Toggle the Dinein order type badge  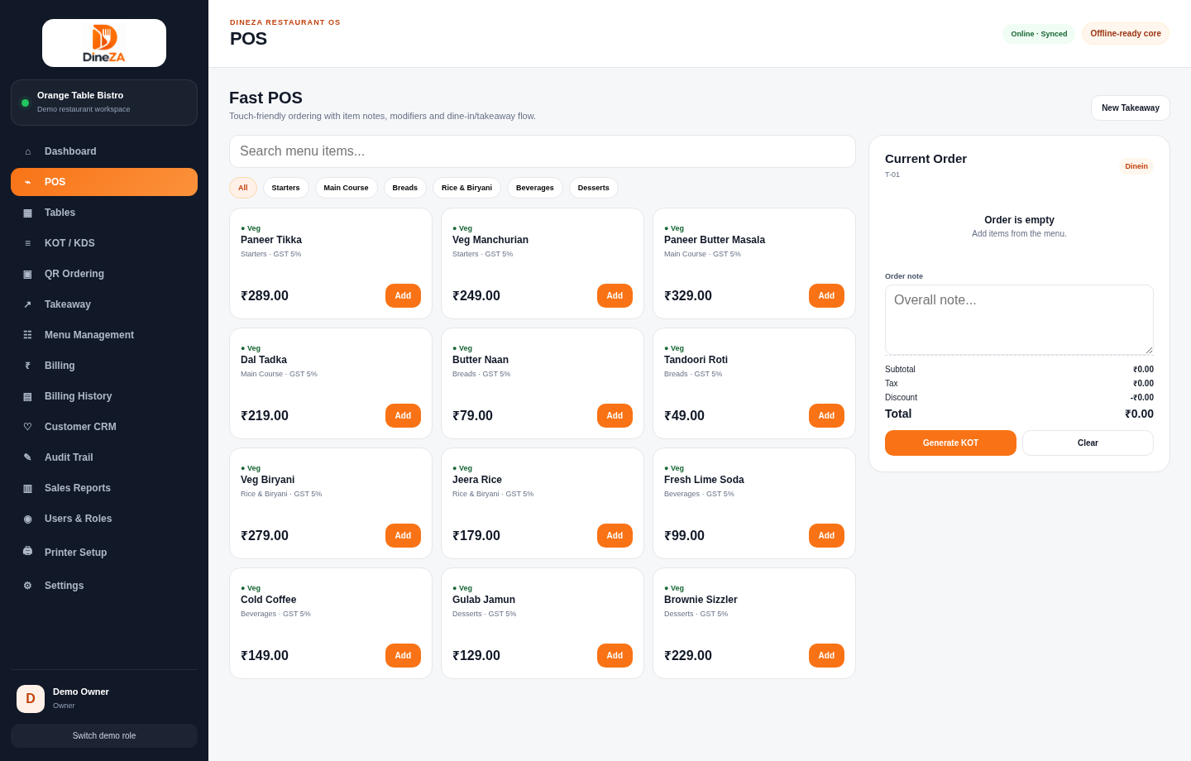pos(1136,166)
